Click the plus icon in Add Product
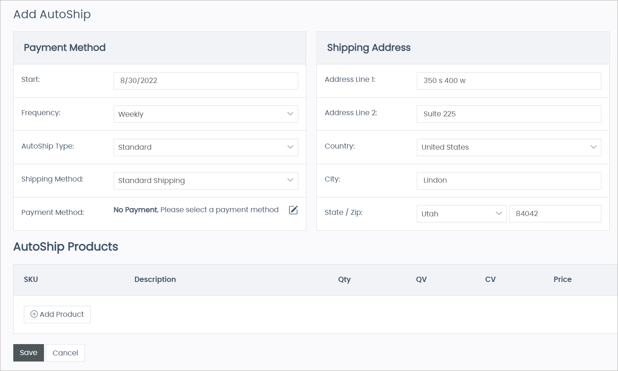 tap(34, 314)
